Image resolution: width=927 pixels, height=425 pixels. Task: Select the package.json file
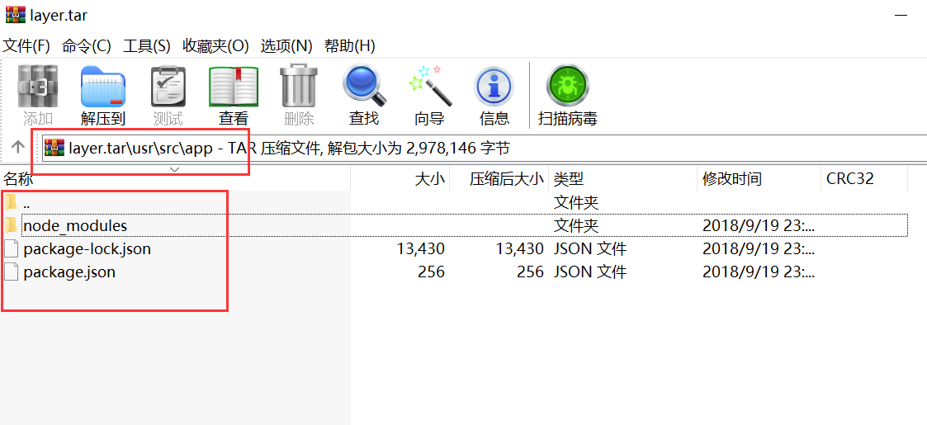[x=69, y=272]
